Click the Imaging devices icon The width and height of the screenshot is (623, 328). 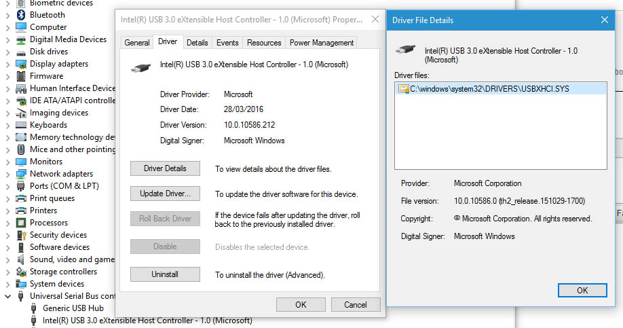click(20, 113)
